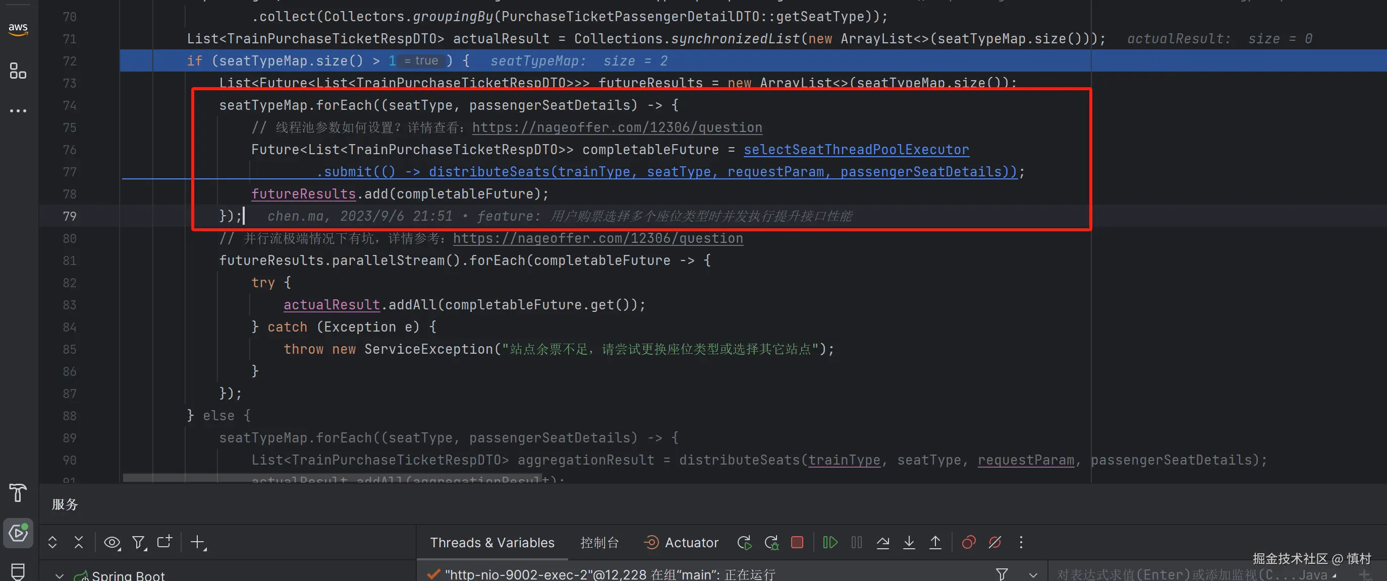Collapse the Spring Boot tree node
The height and width of the screenshot is (581, 1387).
pos(59,575)
